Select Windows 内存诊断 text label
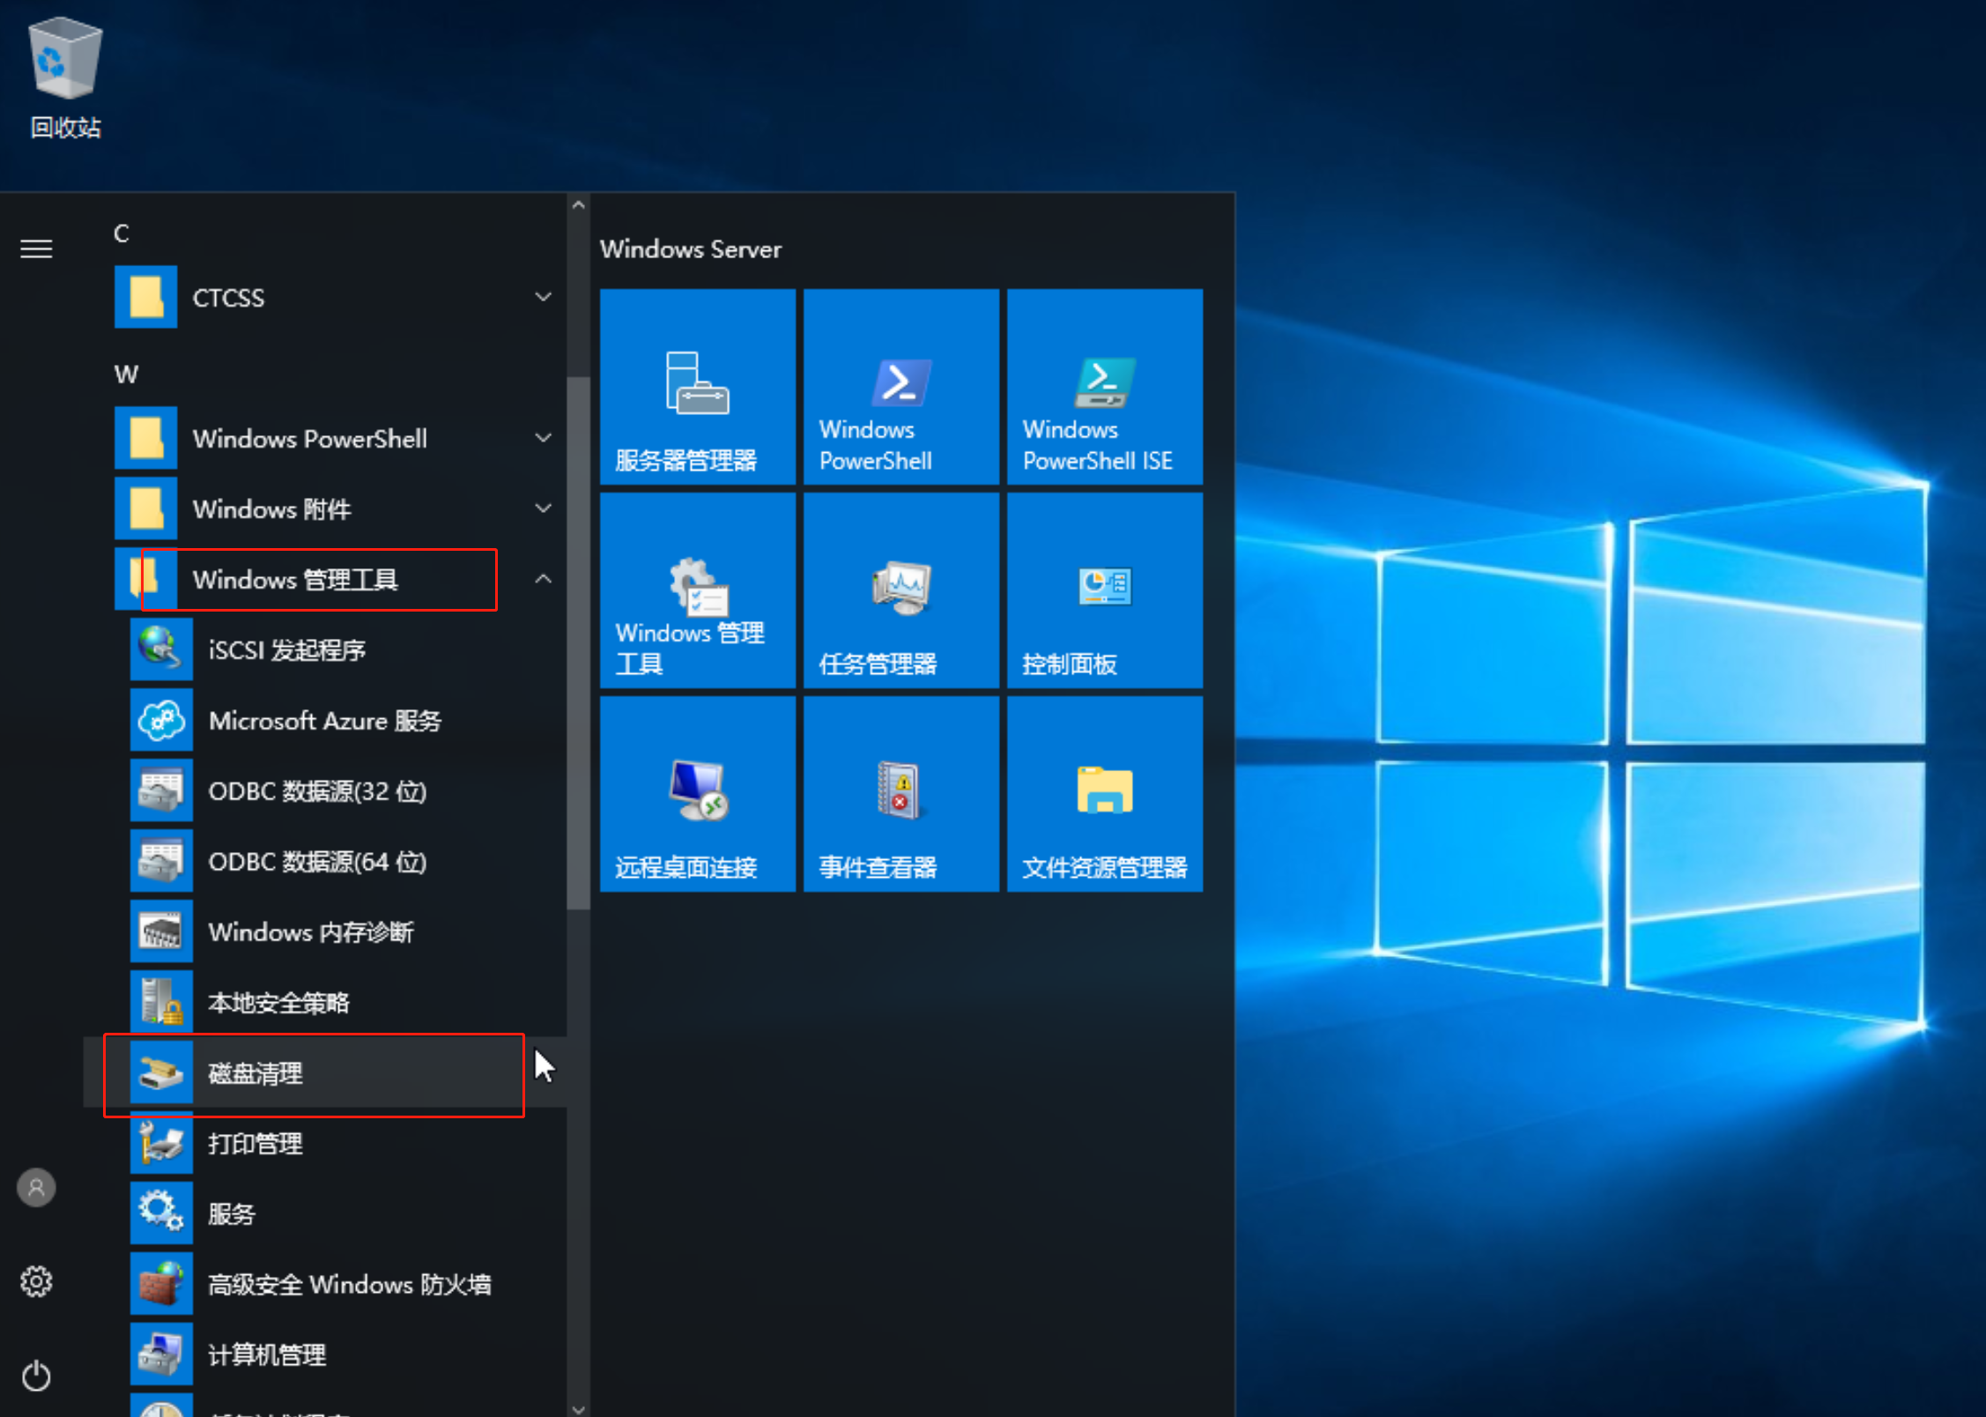The width and height of the screenshot is (1986, 1417). 311,932
